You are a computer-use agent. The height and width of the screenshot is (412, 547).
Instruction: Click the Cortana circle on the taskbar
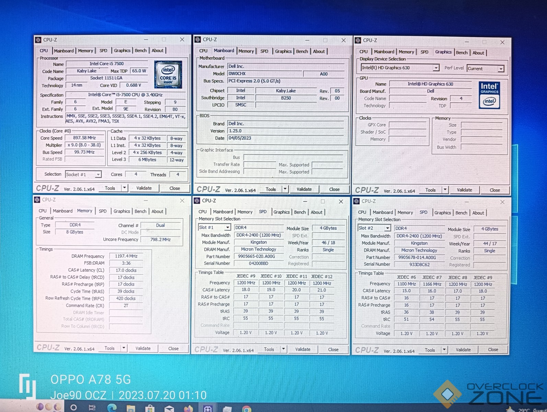[x=73, y=407]
